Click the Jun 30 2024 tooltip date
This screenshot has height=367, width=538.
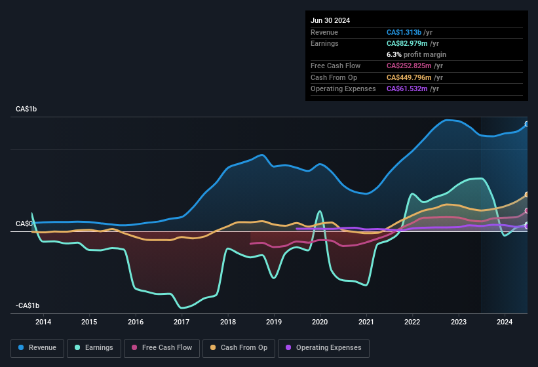pos(330,20)
